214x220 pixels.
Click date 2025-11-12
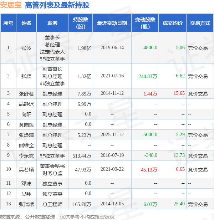[112, 134]
